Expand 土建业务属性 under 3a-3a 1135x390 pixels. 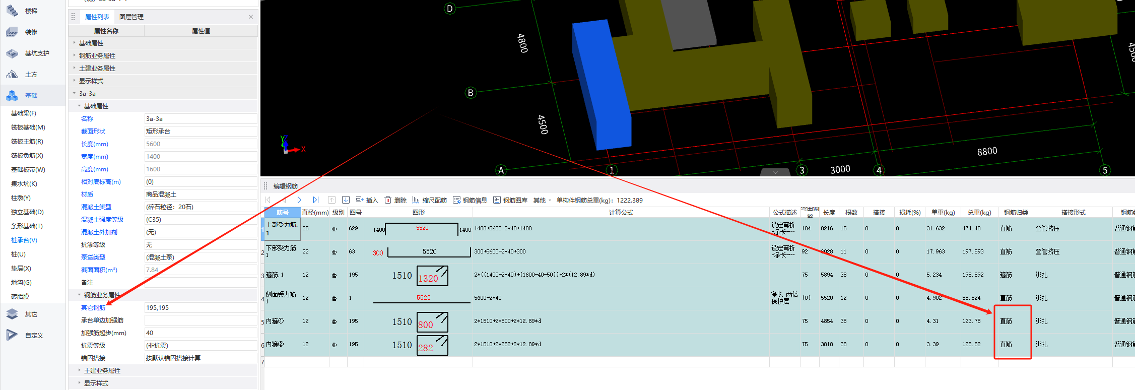(79, 370)
